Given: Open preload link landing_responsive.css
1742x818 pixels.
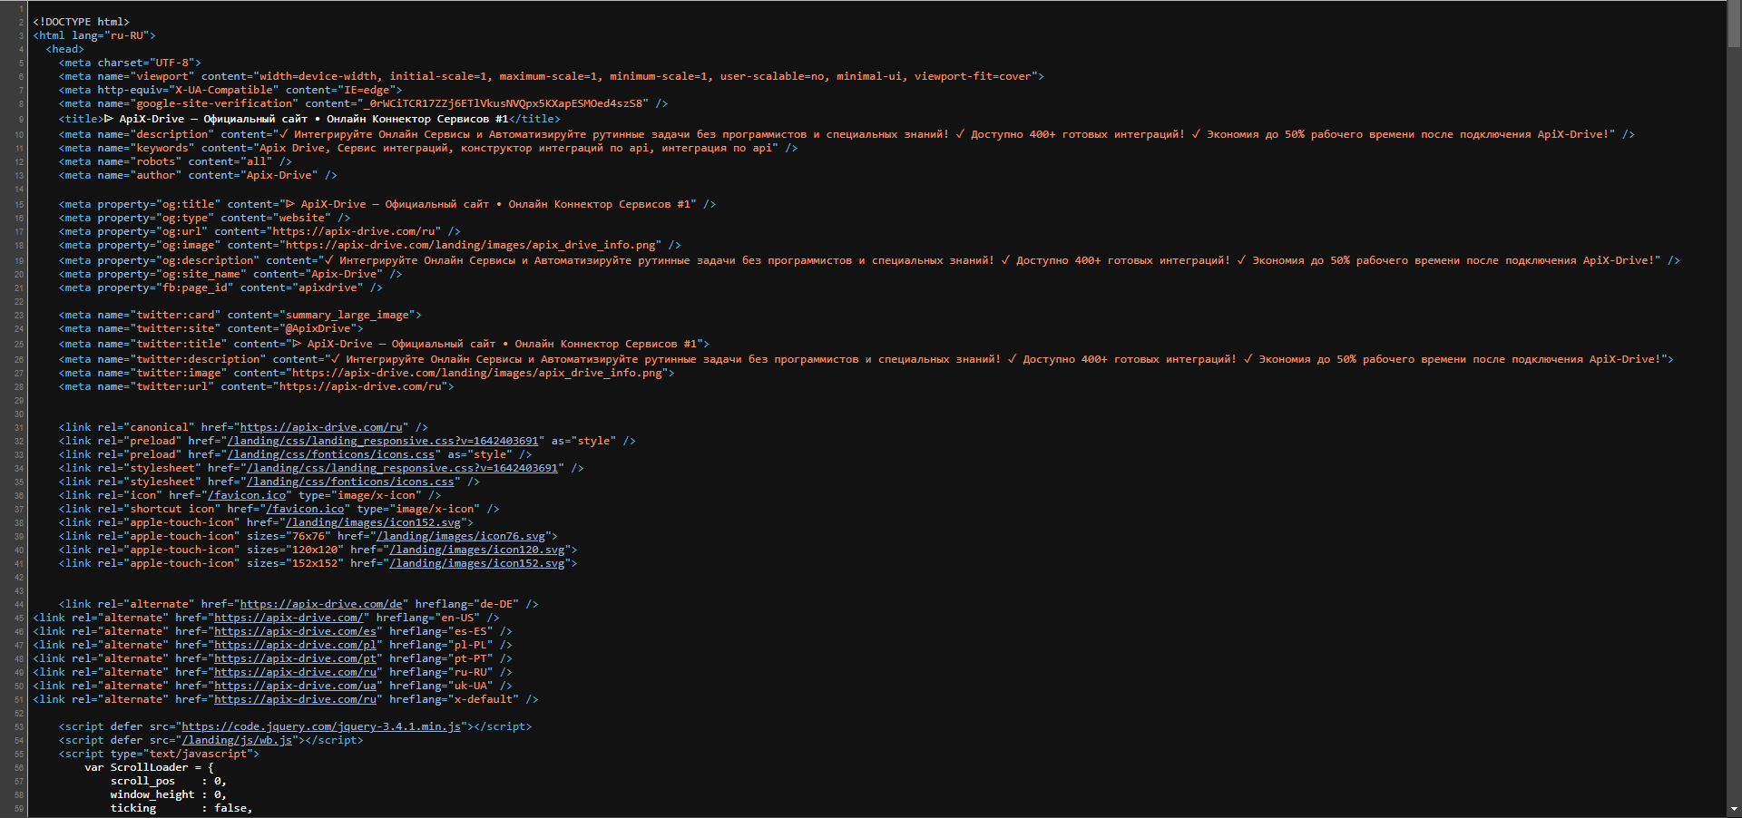Looking at the screenshot, I should tap(383, 441).
